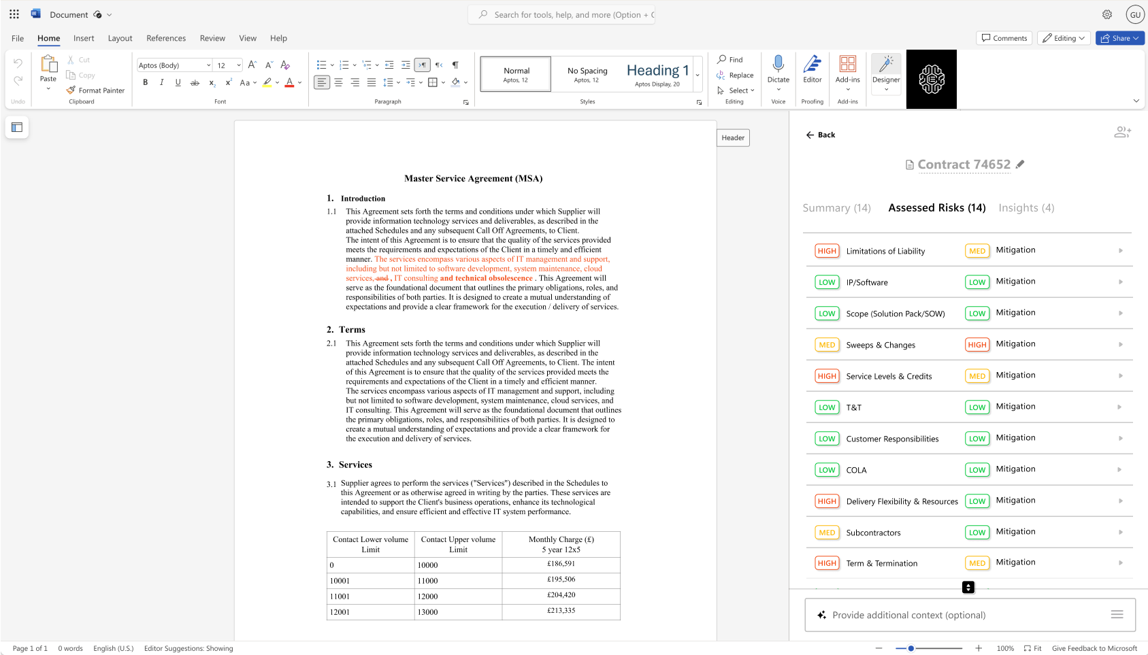Toggle align right
Image resolution: width=1148 pixels, height=655 pixels.
tap(355, 83)
